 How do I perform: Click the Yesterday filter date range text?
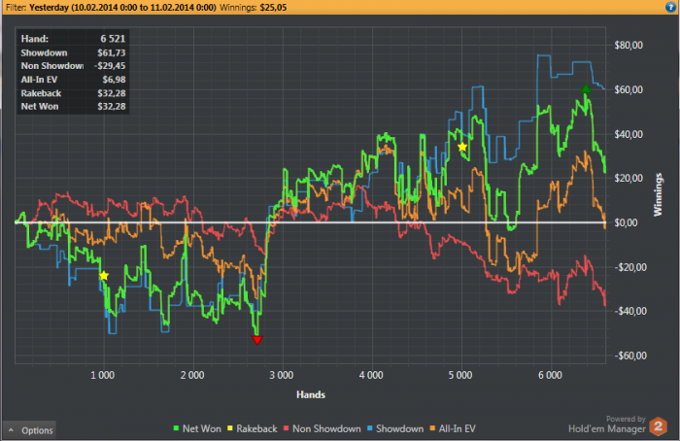pos(122,8)
